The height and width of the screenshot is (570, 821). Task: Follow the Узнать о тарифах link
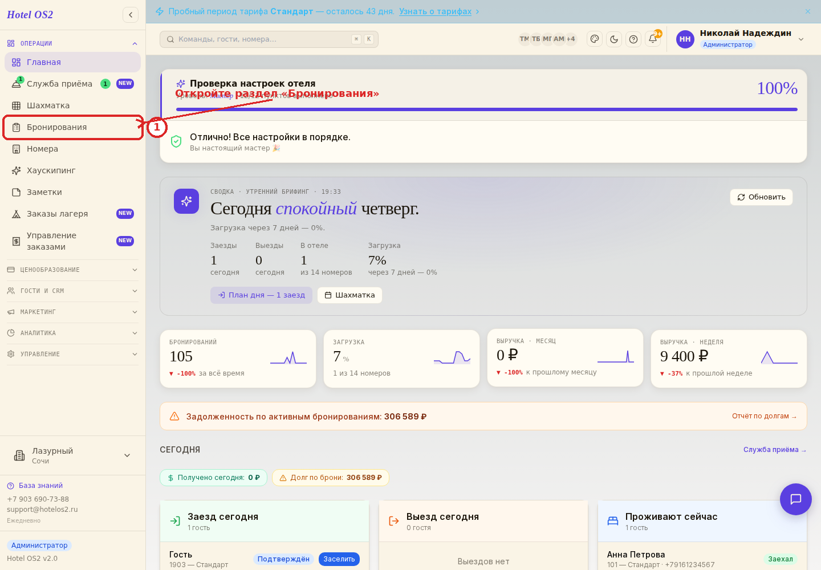pos(436,11)
